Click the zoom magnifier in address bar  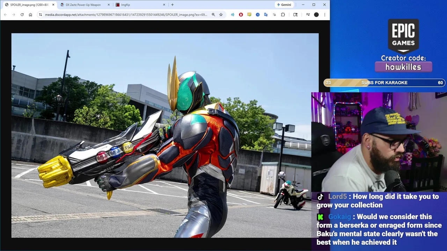(213, 15)
